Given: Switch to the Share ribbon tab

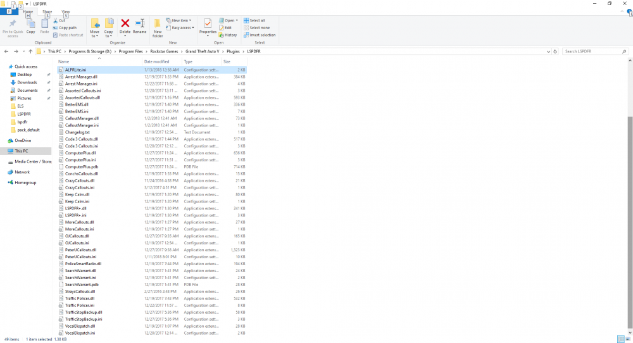Looking at the screenshot, I should tap(47, 11).
